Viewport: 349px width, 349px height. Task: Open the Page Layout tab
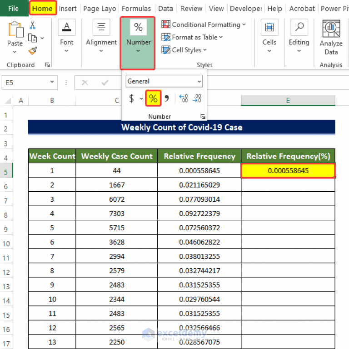(100, 8)
